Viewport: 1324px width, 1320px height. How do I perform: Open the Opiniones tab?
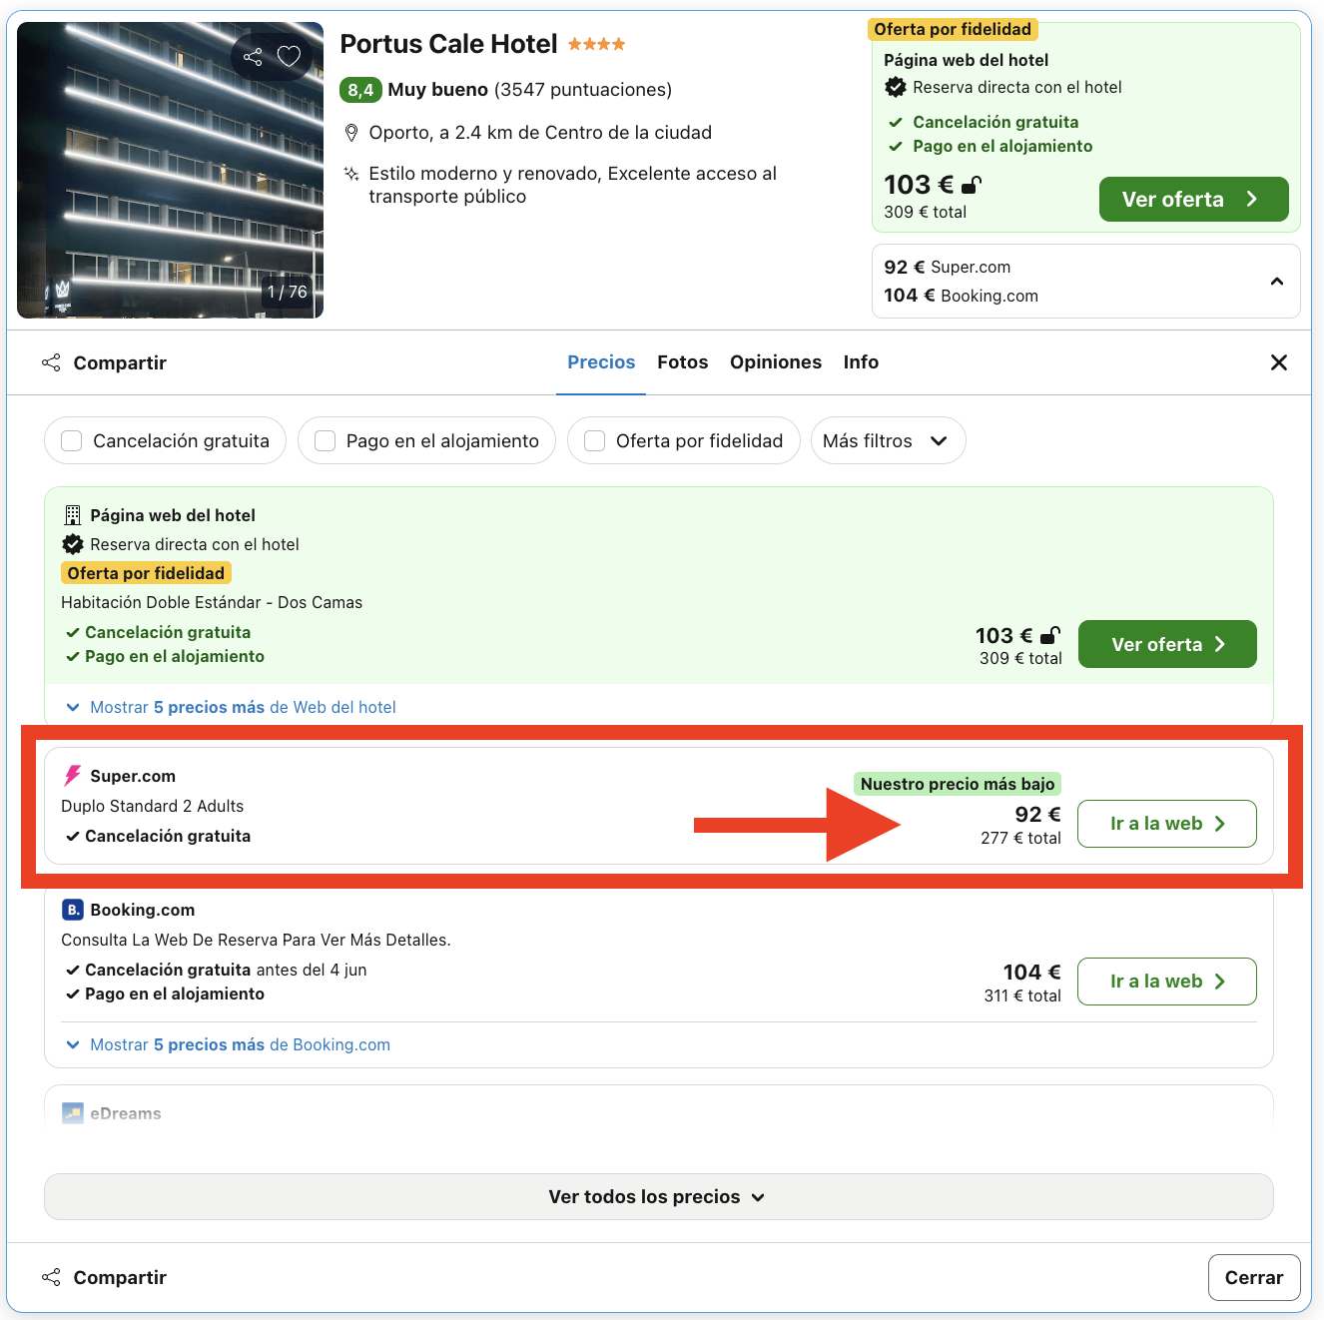tap(776, 361)
